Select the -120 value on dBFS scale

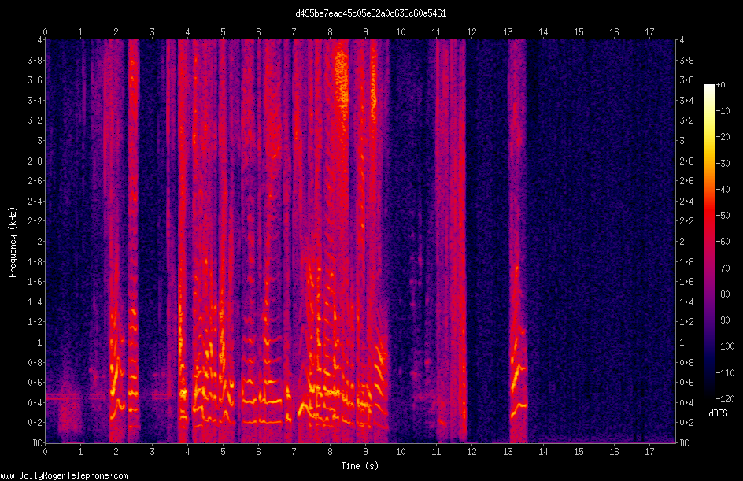(x=725, y=399)
